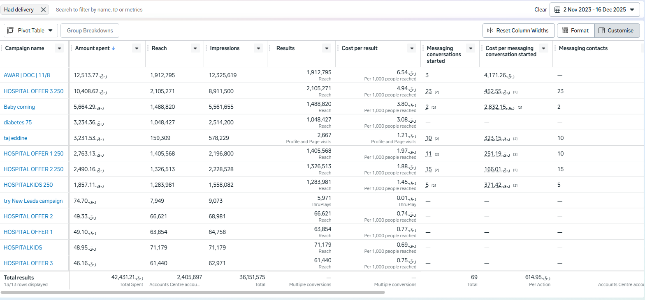This screenshot has width=645, height=300.
Task: Switch to the Customise tab
Action: (x=616, y=30)
